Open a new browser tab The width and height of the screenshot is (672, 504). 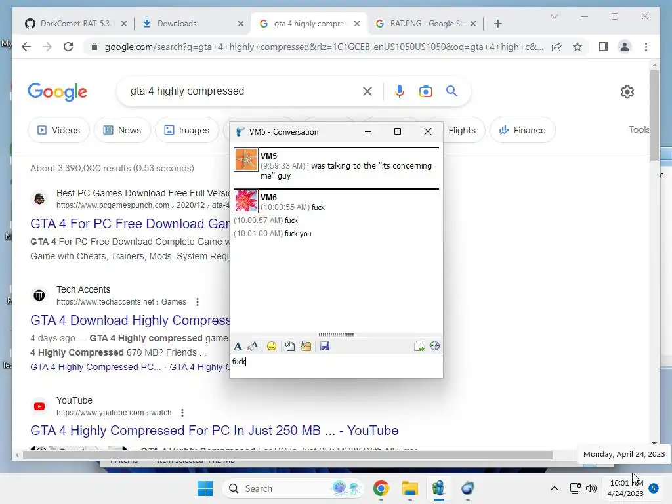497,24
